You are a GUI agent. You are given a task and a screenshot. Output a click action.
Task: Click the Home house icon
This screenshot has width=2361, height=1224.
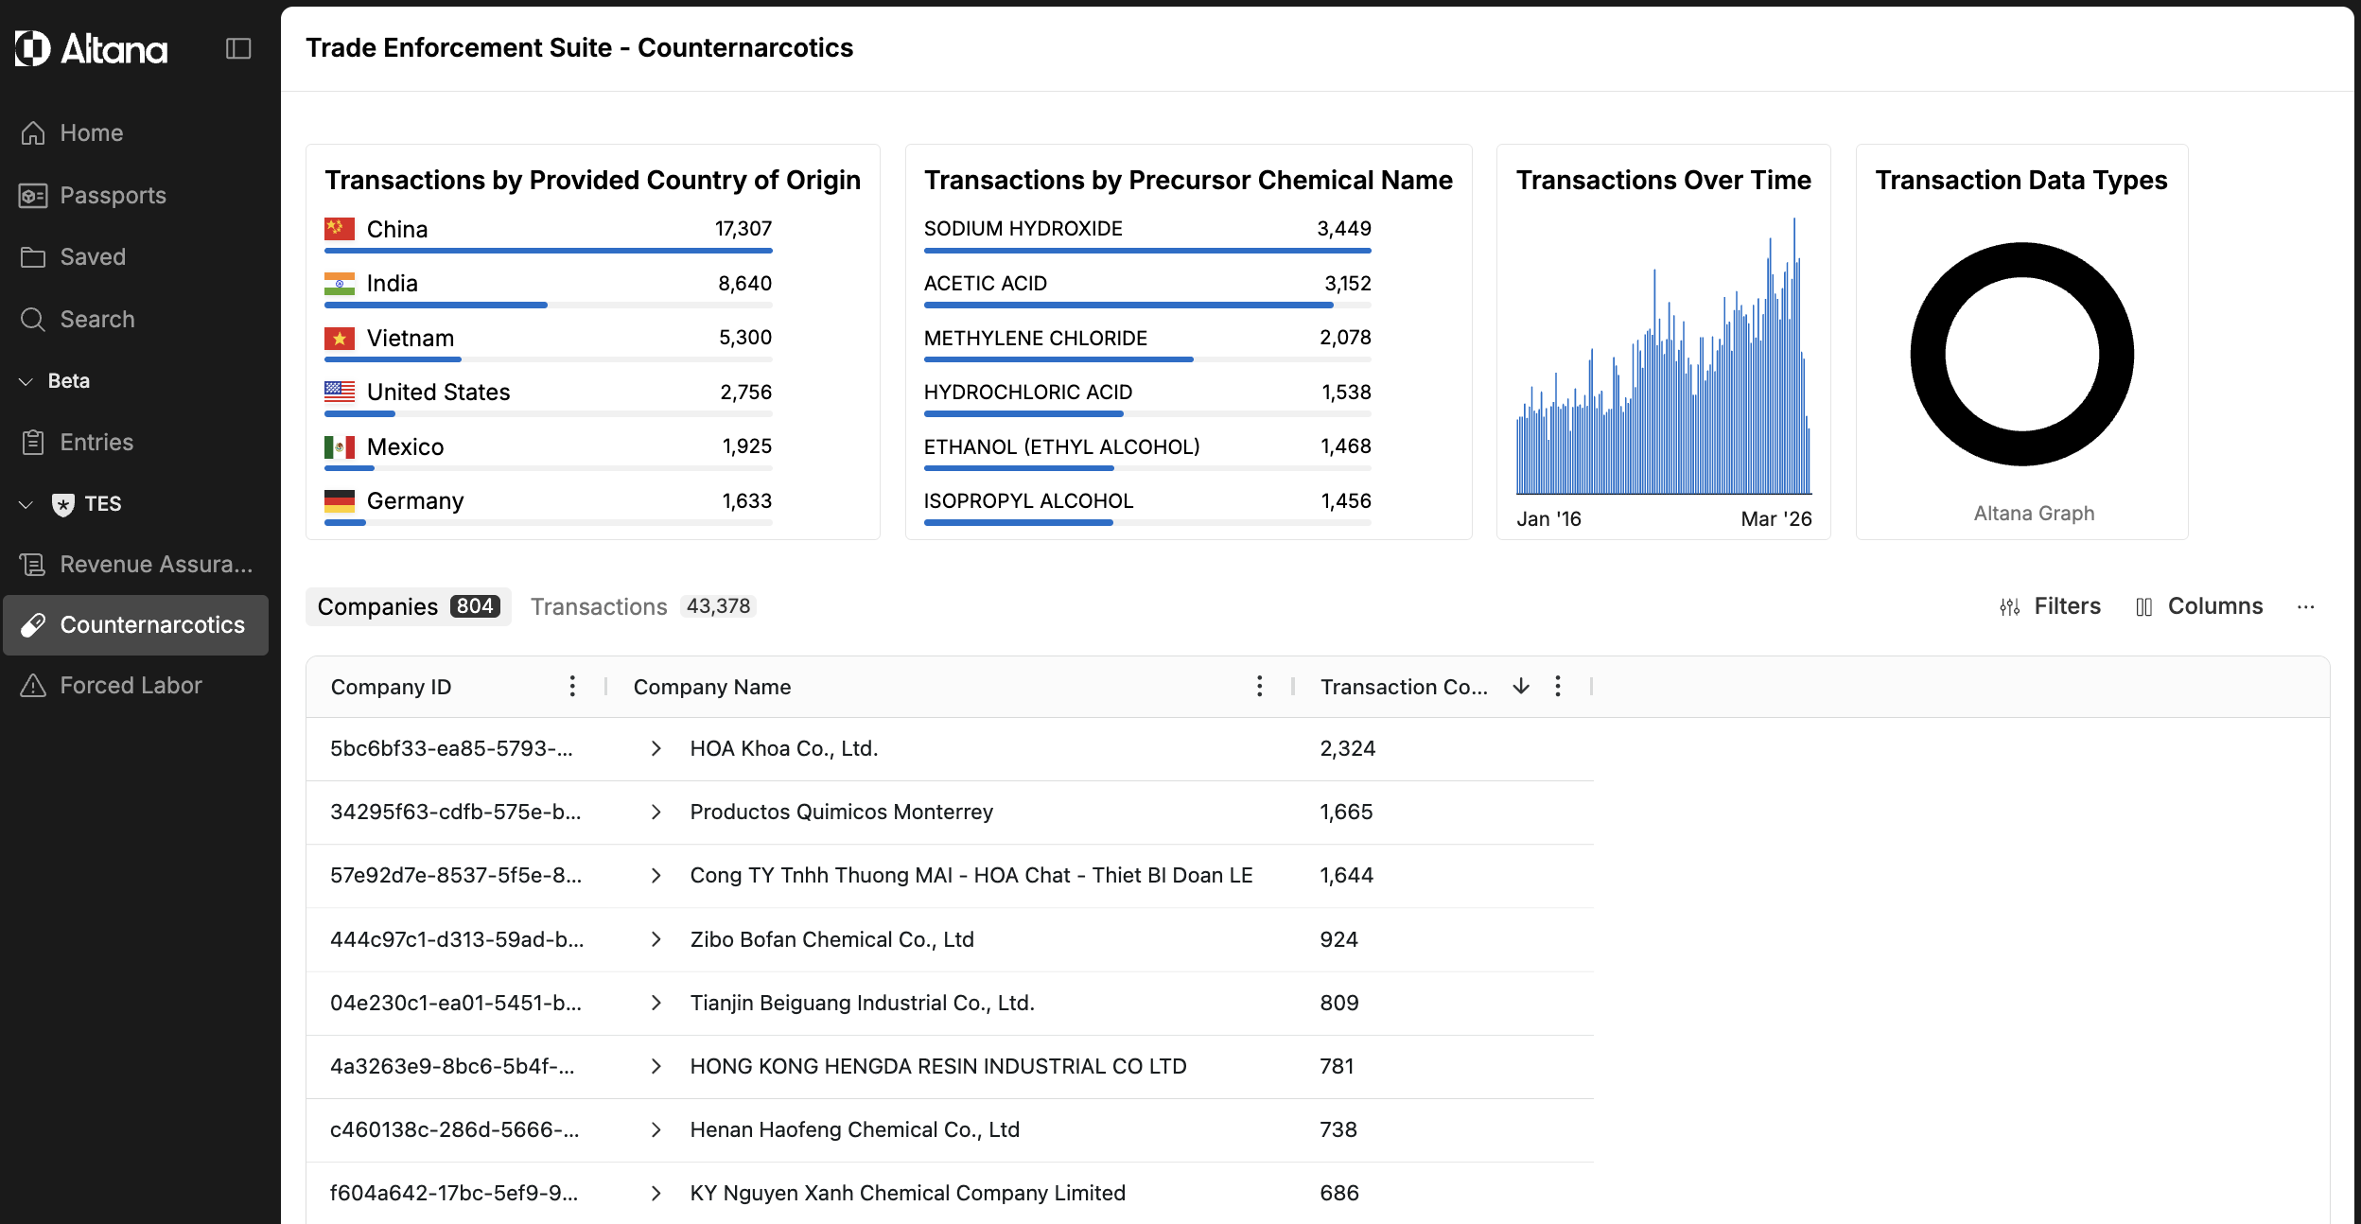coord(33,133)
